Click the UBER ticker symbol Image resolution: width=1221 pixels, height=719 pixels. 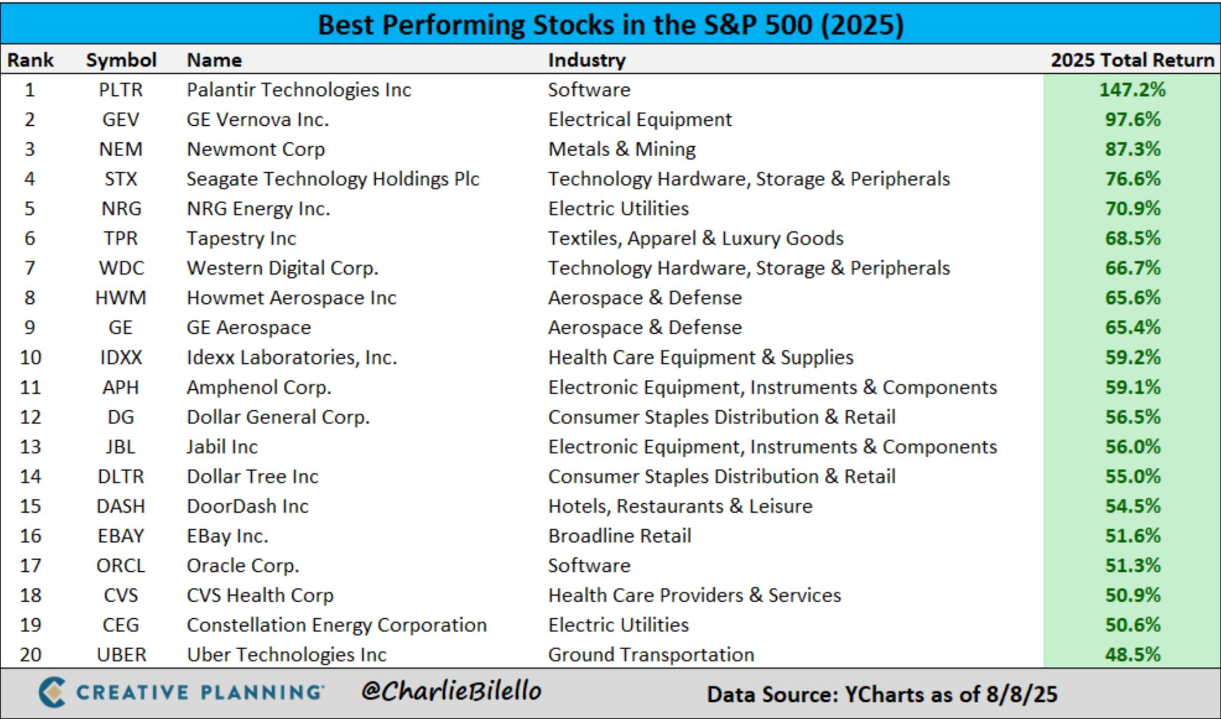tap(121, 655)
